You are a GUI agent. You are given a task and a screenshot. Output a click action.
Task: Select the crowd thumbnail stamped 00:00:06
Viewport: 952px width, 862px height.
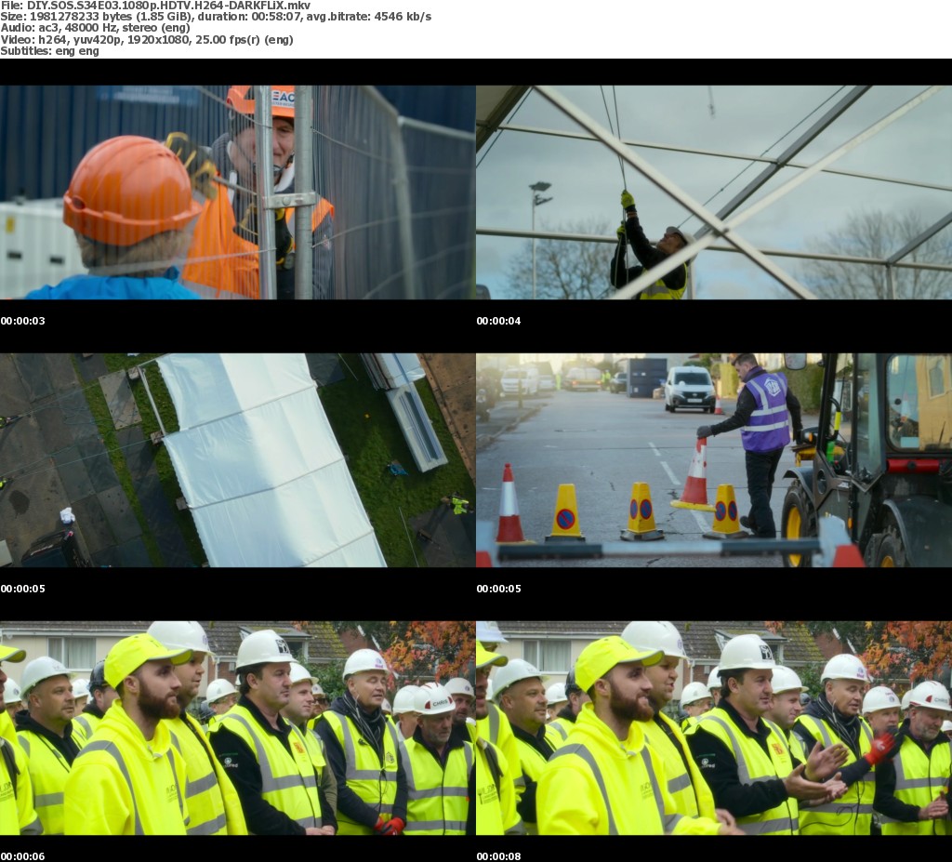[x=237, y=728]
